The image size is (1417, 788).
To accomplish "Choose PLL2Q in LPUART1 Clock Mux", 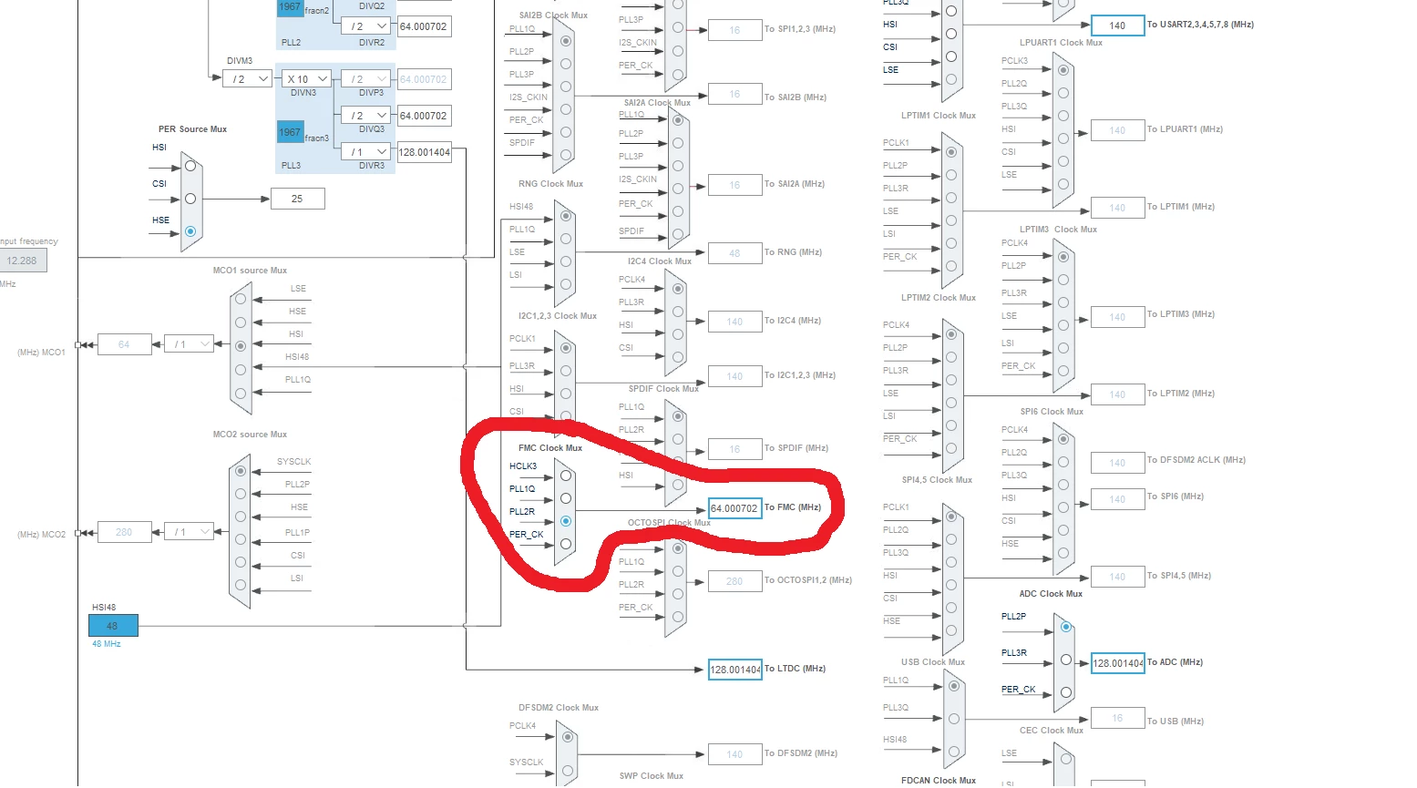I will point(1063,93).
